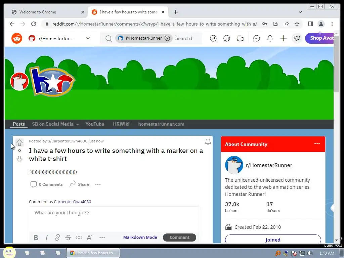344x258 pixels.
Task: Toggle superscript formatting in comment editor
Action: 89,238
